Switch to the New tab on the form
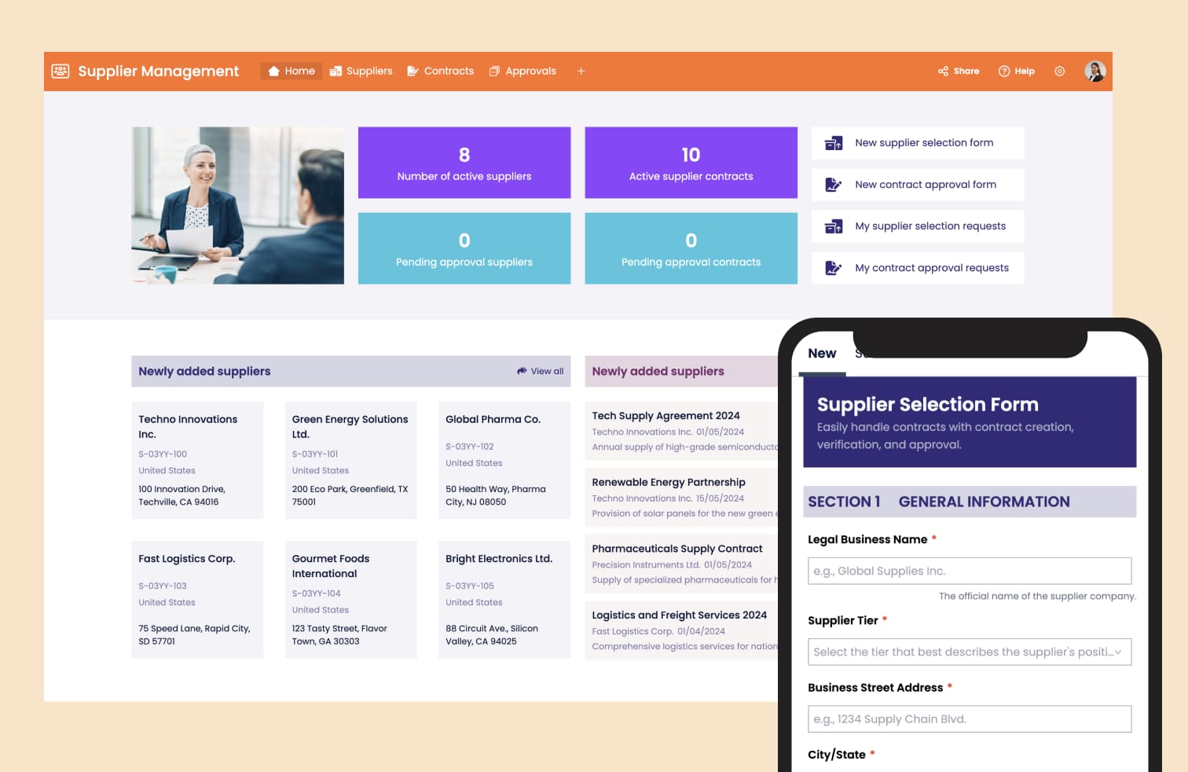This screenshot has width=1188, height=772. pos(822,353)
